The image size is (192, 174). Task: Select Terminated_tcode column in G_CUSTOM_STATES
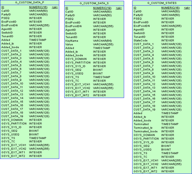146,131
